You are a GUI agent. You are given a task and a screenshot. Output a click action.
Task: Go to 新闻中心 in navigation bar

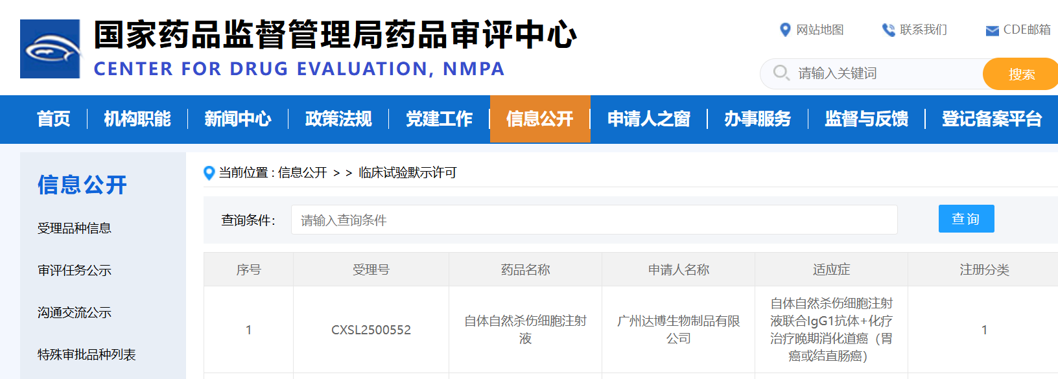pyautogui.click(x=238, y=119)
